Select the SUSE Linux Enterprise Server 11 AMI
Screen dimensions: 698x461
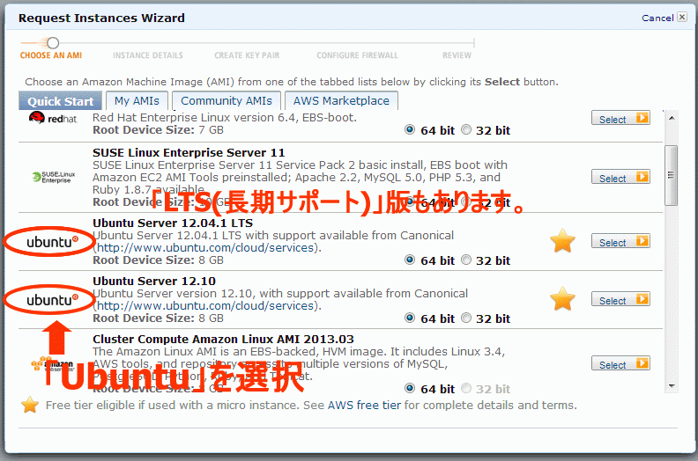pos(620,177)
